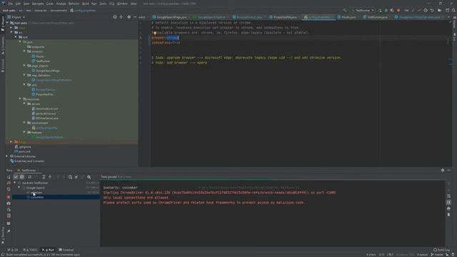This screenshot has width=457, height=257.
Task: Open the TestRunner run configuration dropdown
Action: (x=363, y=11)
